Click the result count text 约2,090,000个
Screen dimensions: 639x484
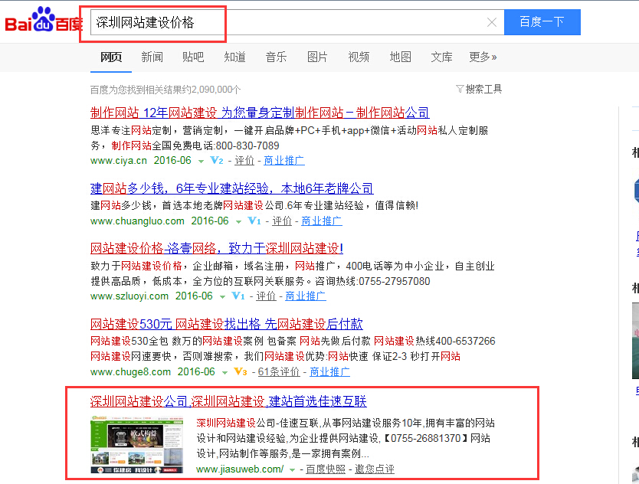pyautogui.click(x=211, y=90)
